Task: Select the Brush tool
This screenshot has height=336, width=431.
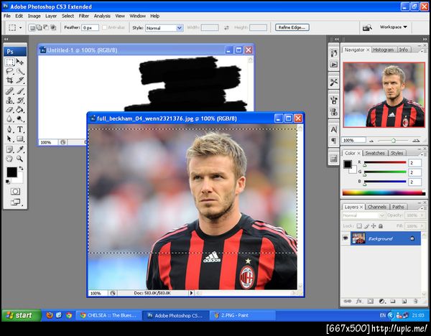Action: click(20, 91)
